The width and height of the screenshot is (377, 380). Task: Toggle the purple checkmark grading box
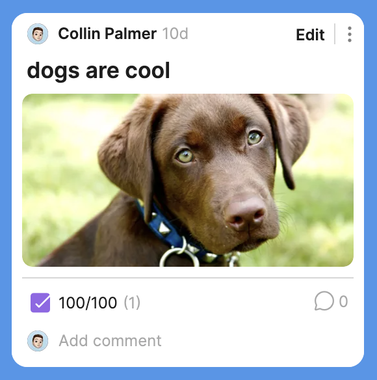(x=40, y=303)
